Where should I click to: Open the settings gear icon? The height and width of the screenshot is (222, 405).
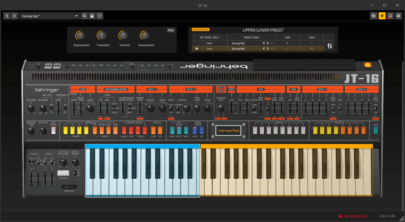coord(398,16)
